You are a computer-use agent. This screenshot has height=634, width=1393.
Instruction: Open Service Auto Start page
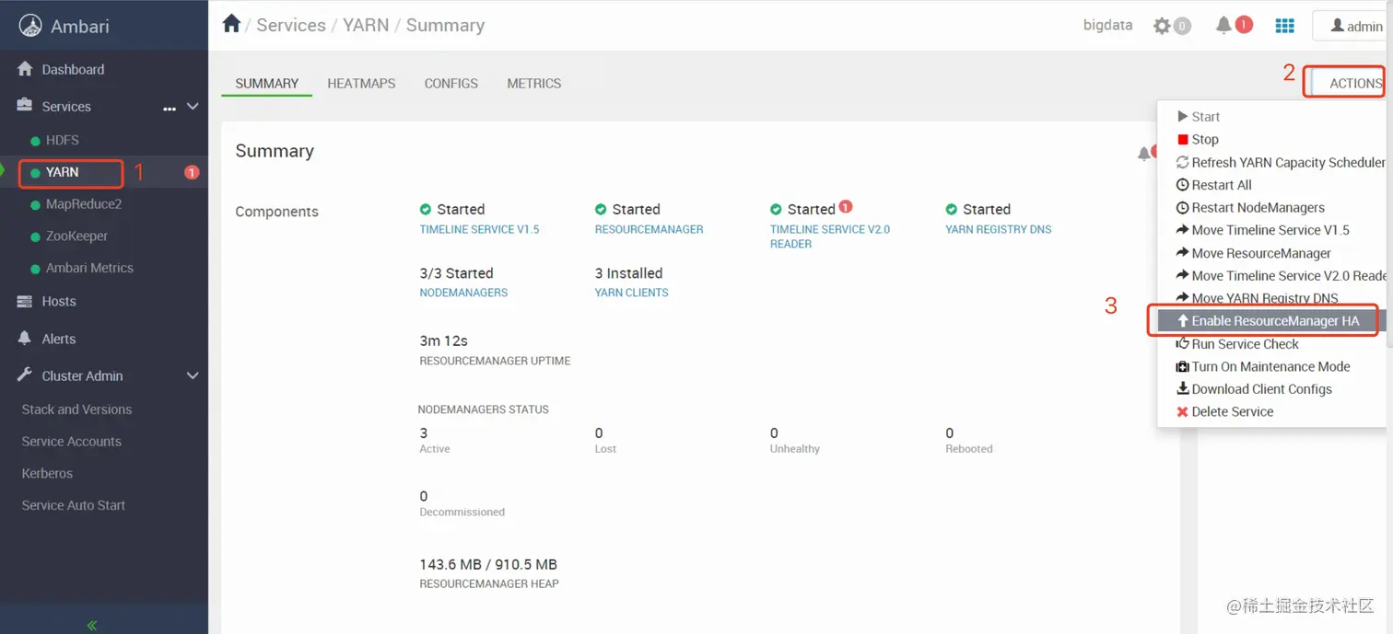point(74,505)
